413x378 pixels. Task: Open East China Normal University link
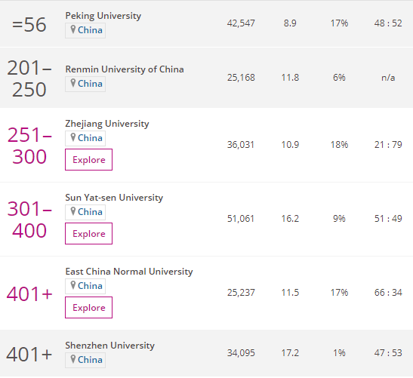[129, 272]
